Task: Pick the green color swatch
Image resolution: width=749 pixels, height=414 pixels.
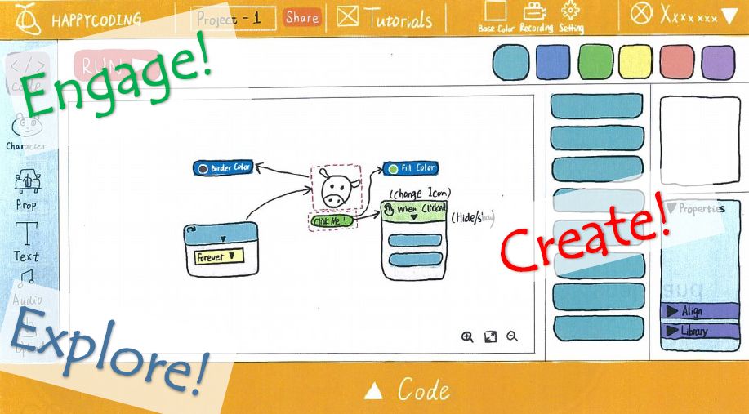Action: click(595, 62)
